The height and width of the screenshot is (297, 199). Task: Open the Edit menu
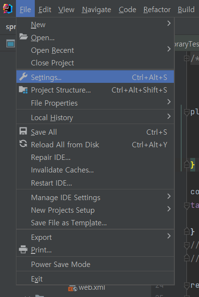point(45,10)
